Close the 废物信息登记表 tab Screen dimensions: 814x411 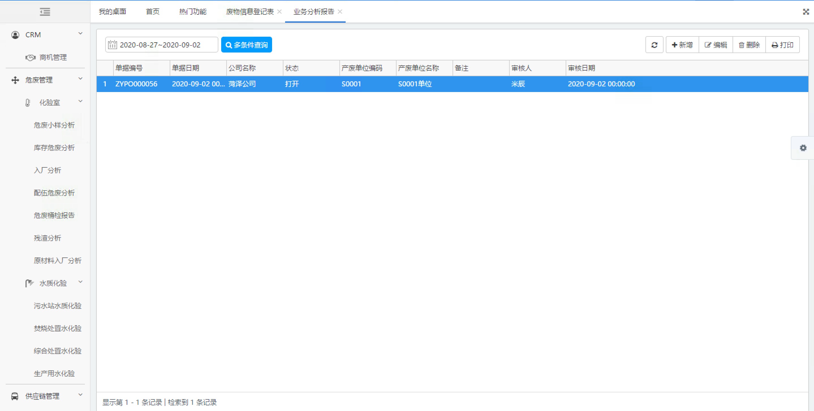279,12
